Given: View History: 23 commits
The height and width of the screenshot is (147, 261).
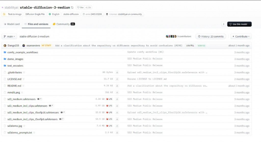Looking at the screenshot, I should [x=211, y=36].
